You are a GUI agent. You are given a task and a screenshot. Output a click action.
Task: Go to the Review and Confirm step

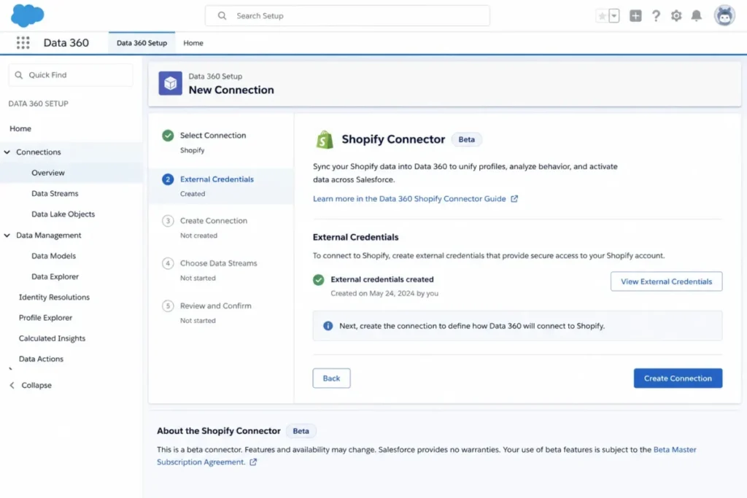click(x=215, y=306)
